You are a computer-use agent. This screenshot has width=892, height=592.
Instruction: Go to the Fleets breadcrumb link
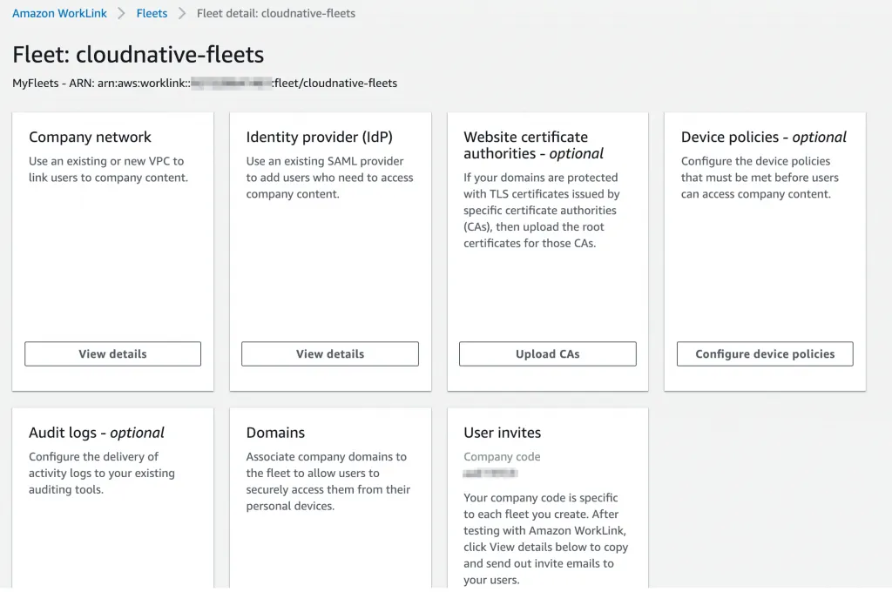152,14
